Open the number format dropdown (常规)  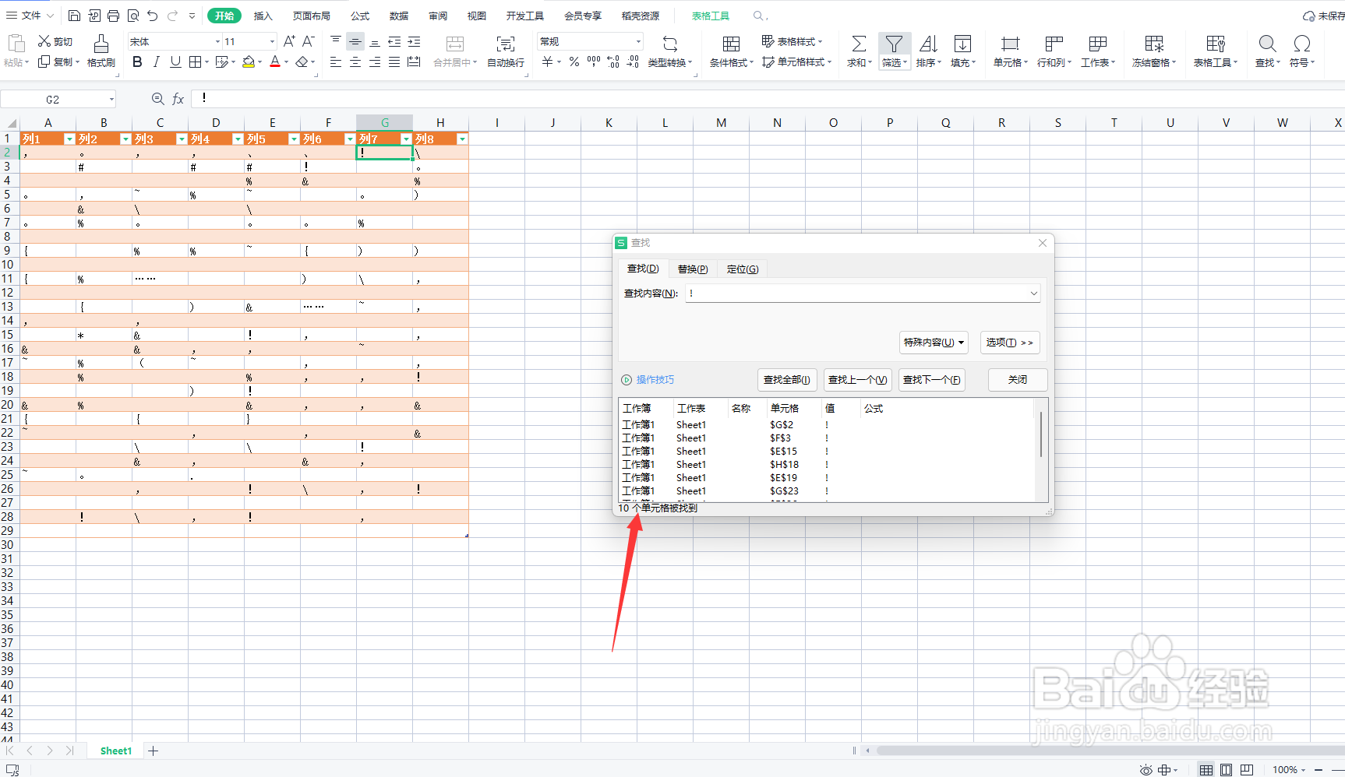pos(638,41)
